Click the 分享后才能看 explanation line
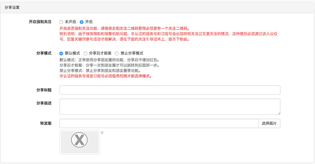The image size is (315, 164). (x=110, y=66)
